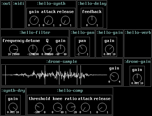Click the drone-sample gain knob
This screenshot has width=152, height=116.
pos(114,77)
